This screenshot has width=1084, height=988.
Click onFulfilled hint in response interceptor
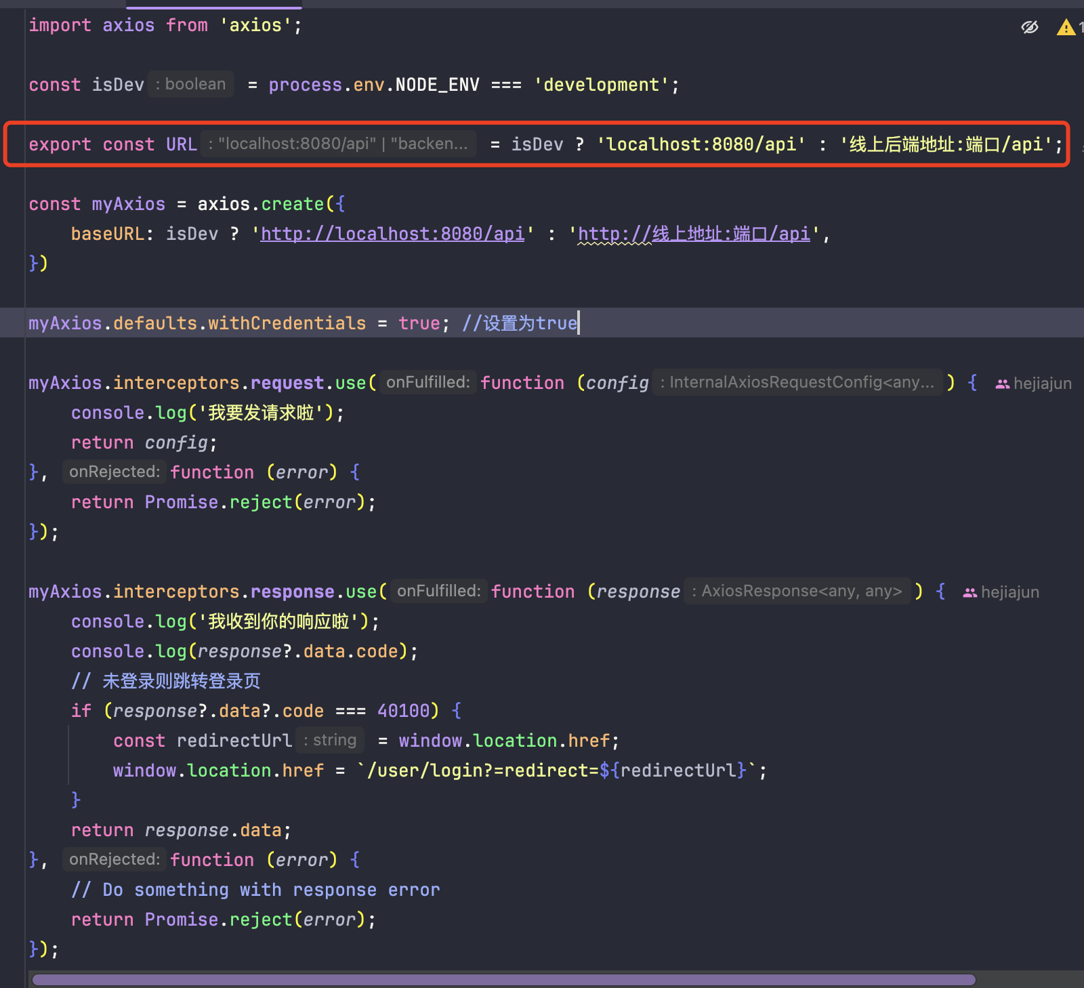438,590
